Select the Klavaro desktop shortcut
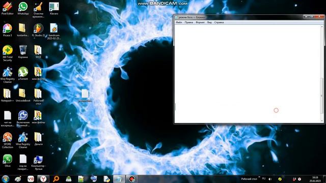Viewport: 326px width, 183px height. click(x=54, y=9)
